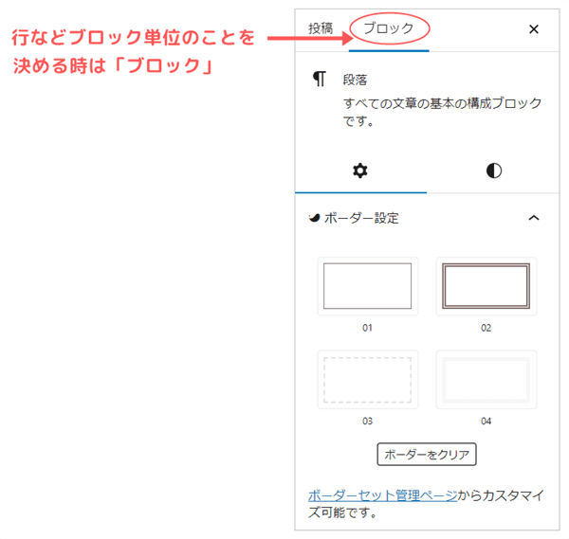Viewport: 569px width, 539px height.
Task: Click the SWELL icon beside ボーダー設定
Action: click(315, 218)
